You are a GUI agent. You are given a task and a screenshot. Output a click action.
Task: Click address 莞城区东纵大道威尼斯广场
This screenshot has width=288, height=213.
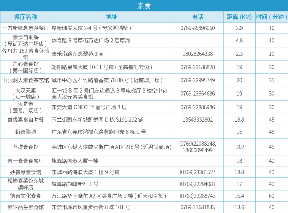[83, 147]
